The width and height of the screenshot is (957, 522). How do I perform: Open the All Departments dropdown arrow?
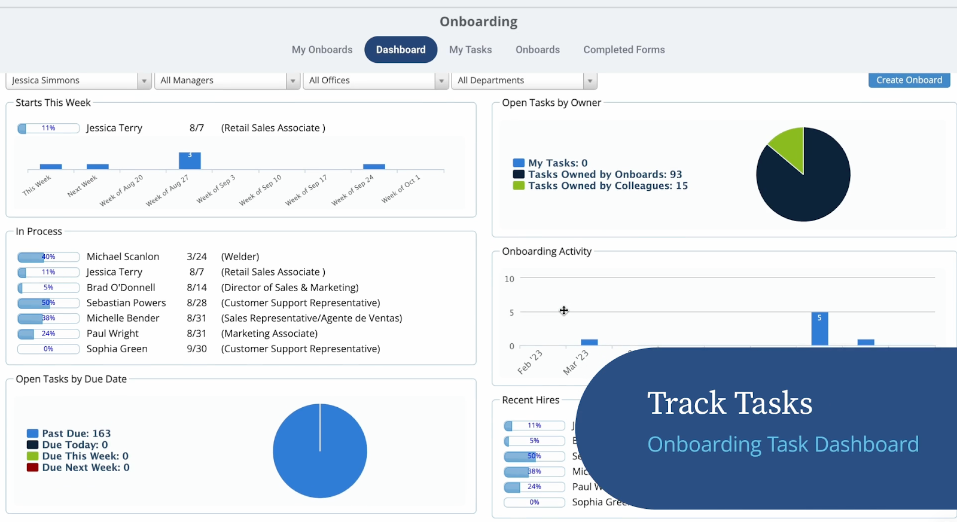pos(590,81)
